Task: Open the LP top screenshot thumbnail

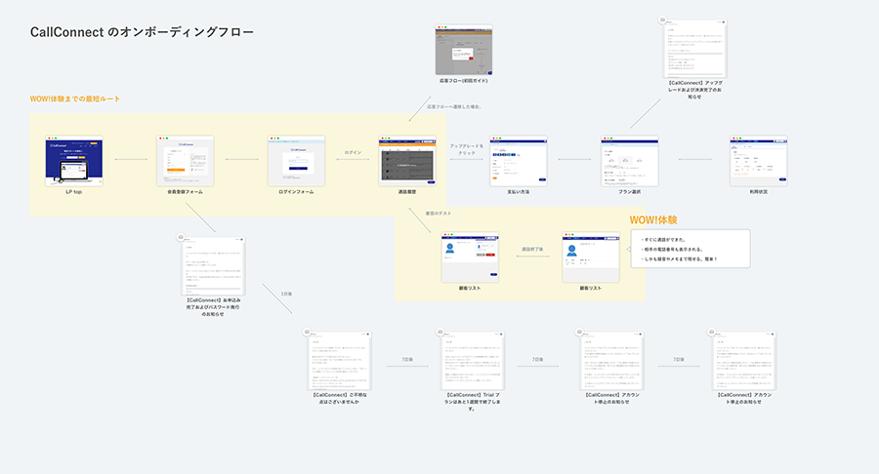Action: (x=74, y=161)
